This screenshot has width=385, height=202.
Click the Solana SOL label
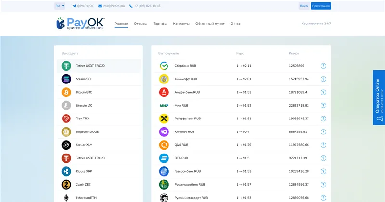84,79
